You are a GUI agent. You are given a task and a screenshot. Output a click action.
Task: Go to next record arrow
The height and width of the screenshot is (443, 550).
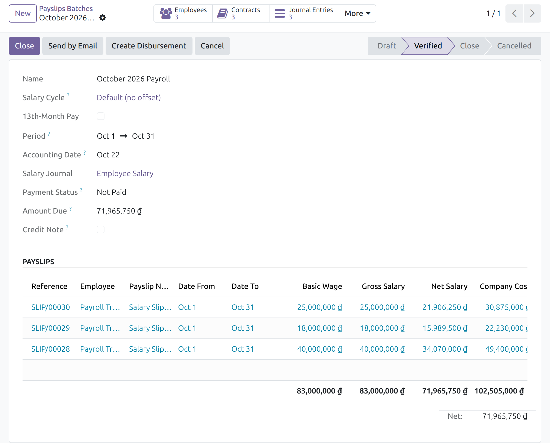click(x=532, y=13)
